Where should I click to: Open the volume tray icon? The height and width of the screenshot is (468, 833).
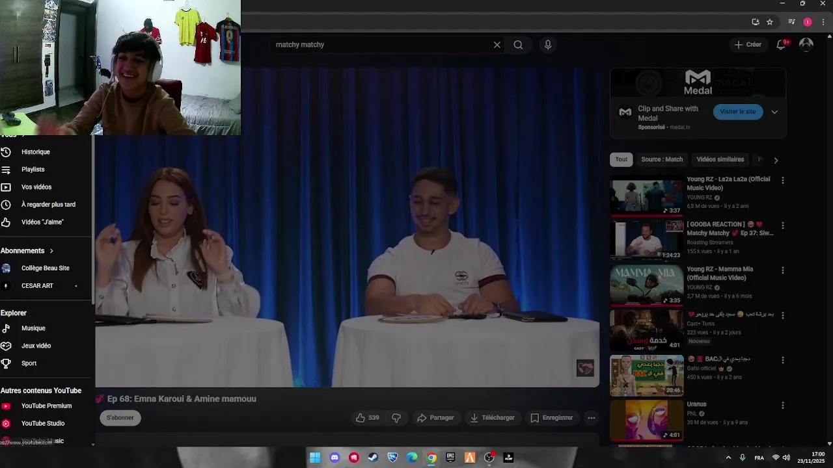pyautogui.click(x=785, y=458)
